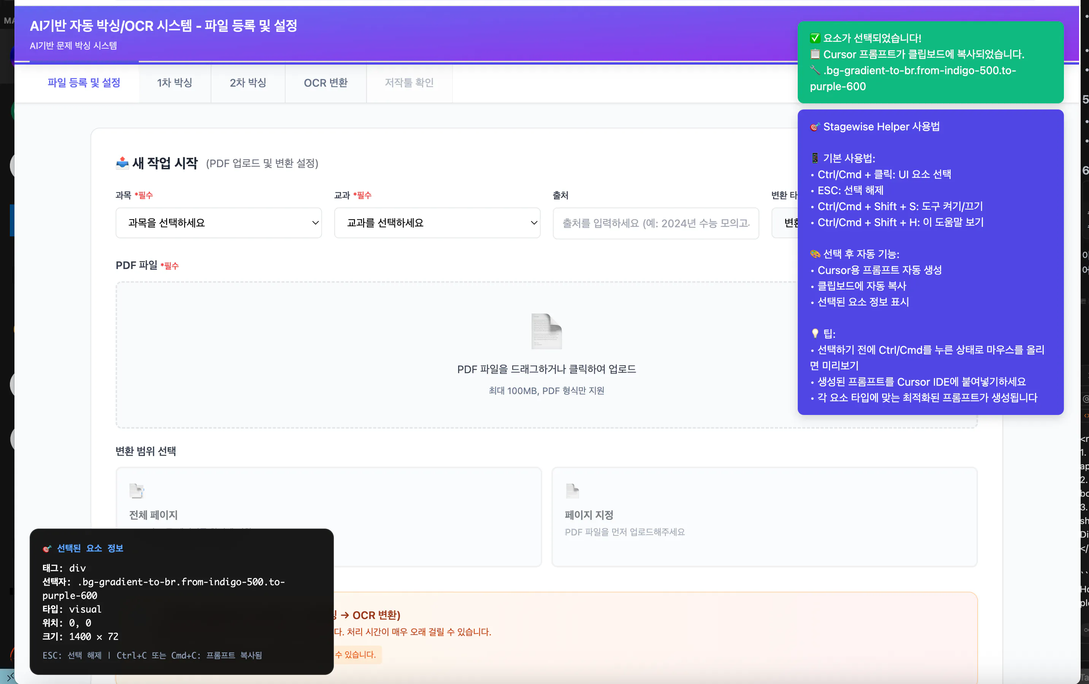Click the page icon above 페이지 지정

tap(572, 491)
